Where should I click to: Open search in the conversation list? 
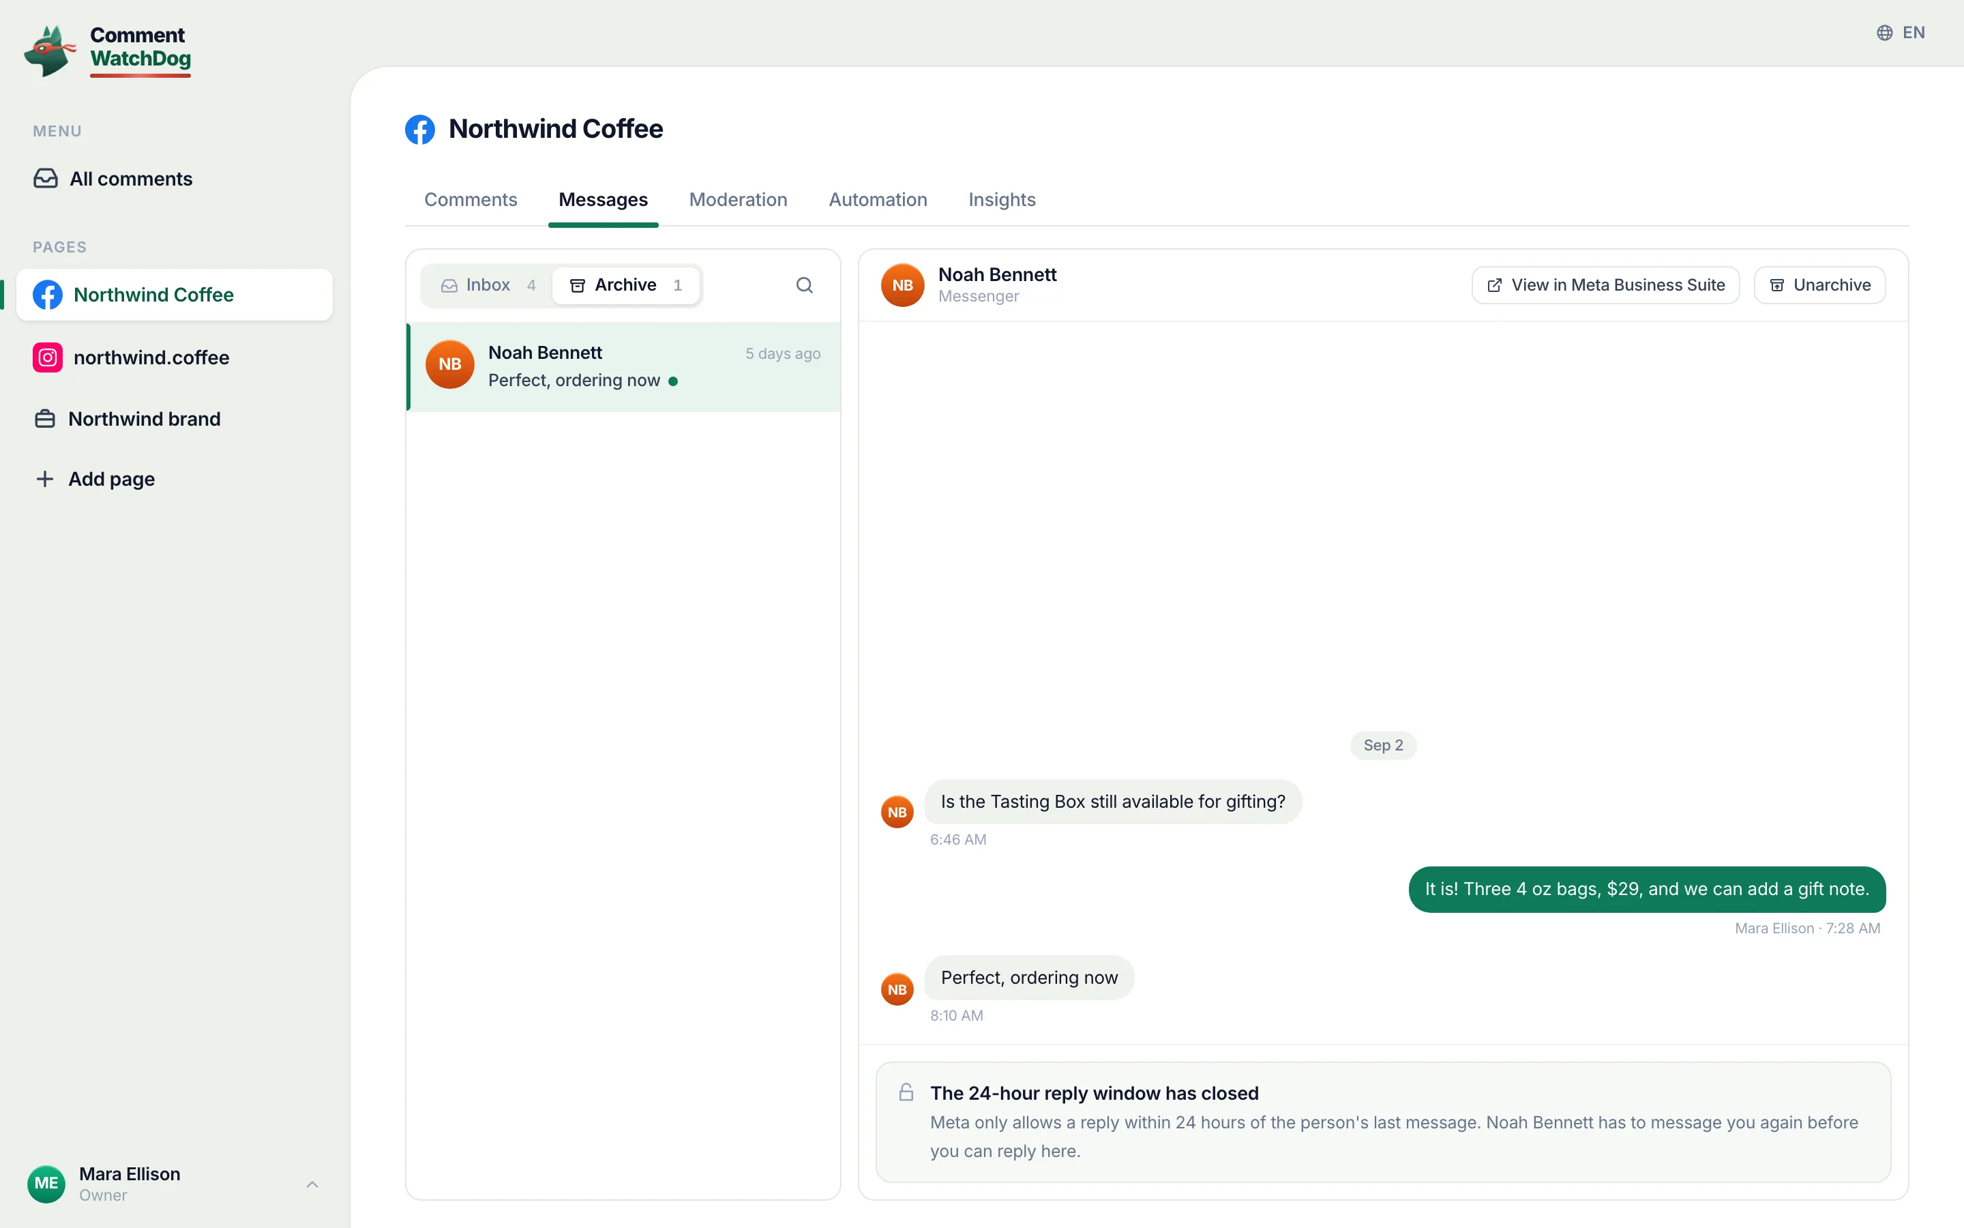pos(804,285)
